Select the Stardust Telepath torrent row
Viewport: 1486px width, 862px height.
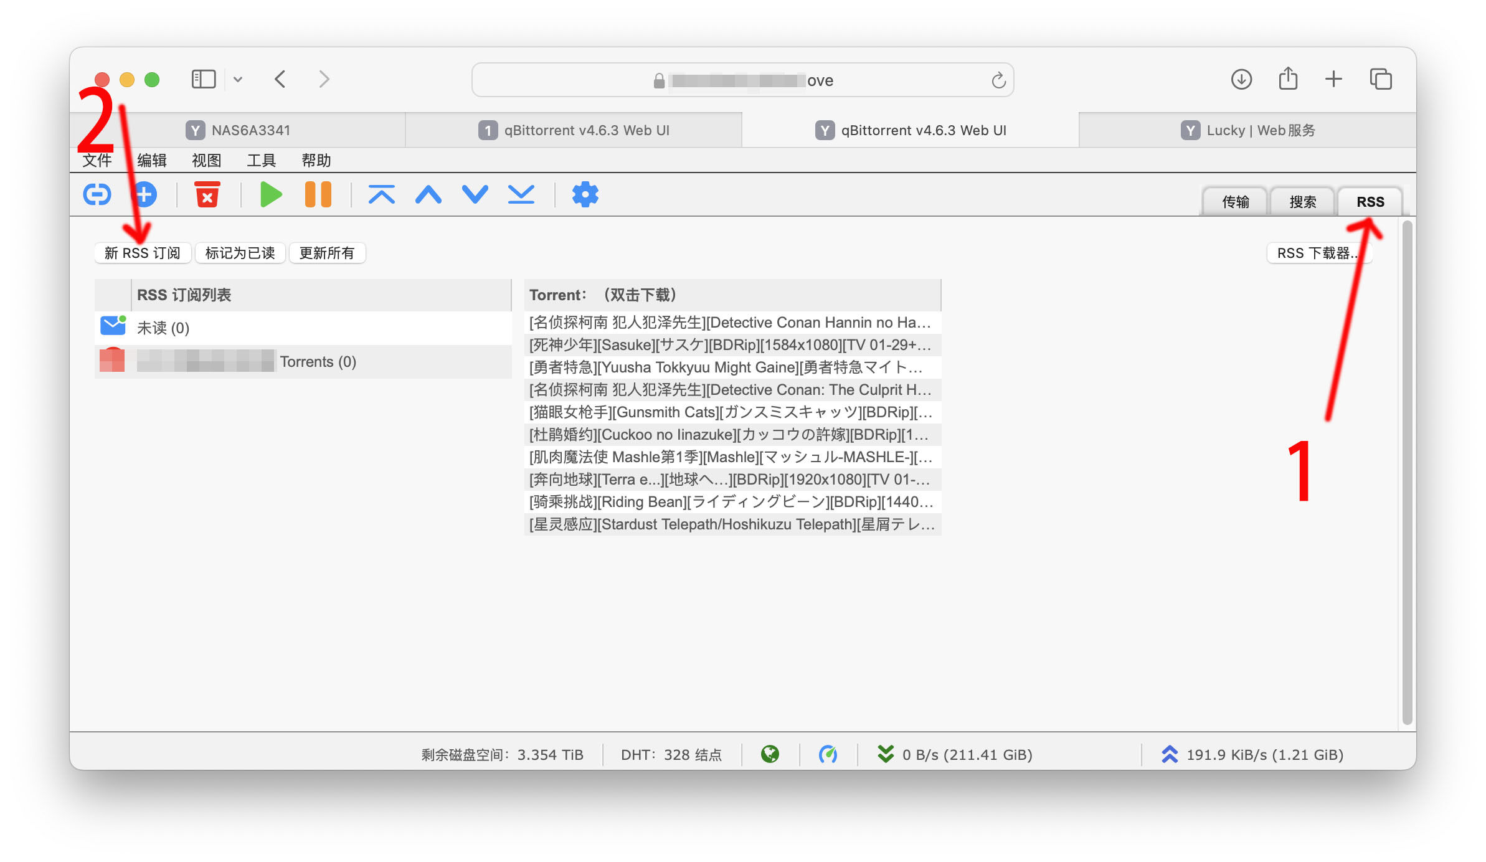tap(732, 524)
